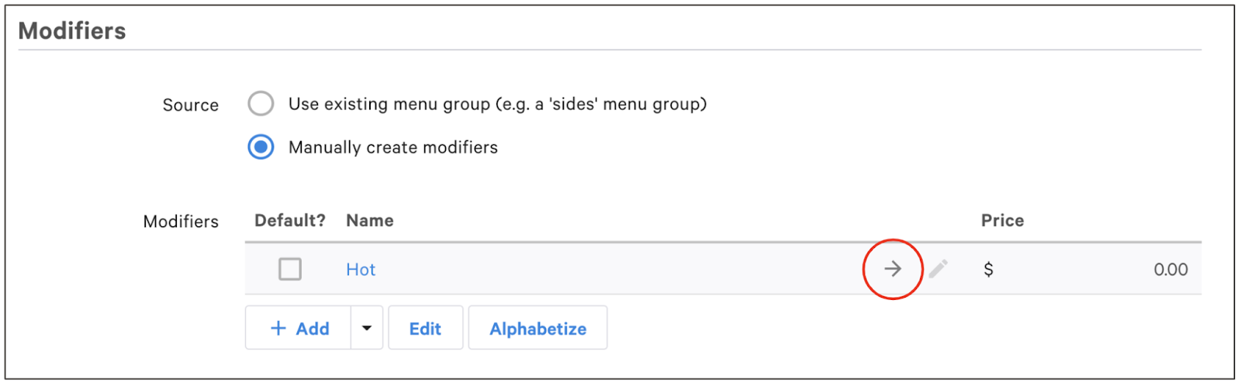Click the 'Use existing menu group' option text
Screen dimensions: 1241x386
[x=497, y=104]
